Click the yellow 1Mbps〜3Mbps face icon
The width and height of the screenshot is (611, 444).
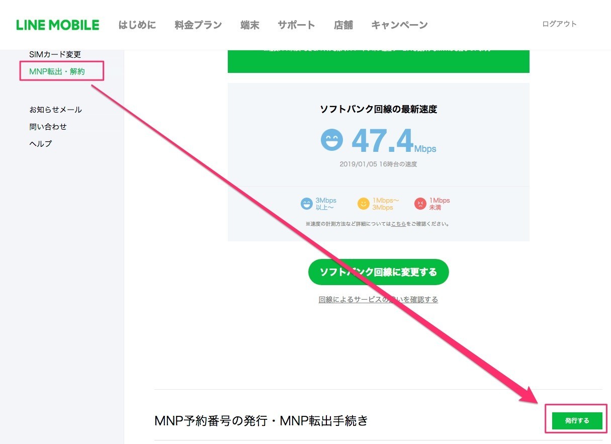tap(363, 204)
